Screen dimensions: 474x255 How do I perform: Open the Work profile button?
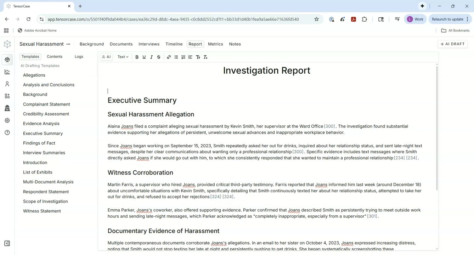tap(415, 19)
